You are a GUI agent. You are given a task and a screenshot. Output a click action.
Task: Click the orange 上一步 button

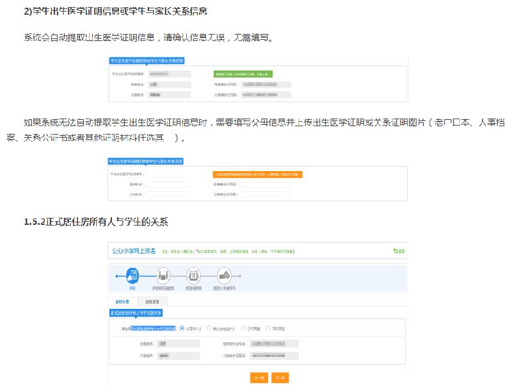pos(259,377)
